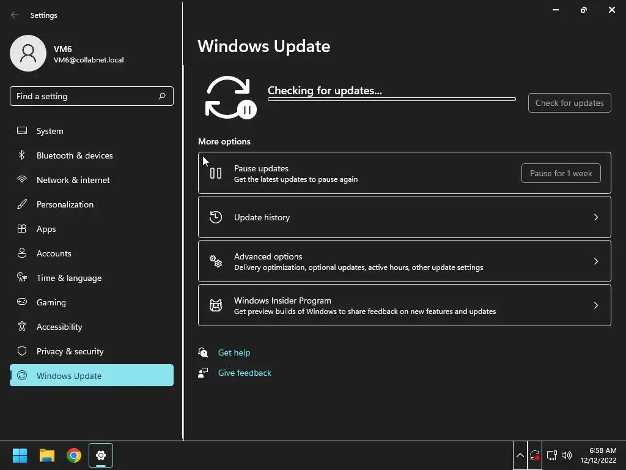The image size is (626, 470).
Task: Click the Give feedback person icon
Action: (203, 373)
